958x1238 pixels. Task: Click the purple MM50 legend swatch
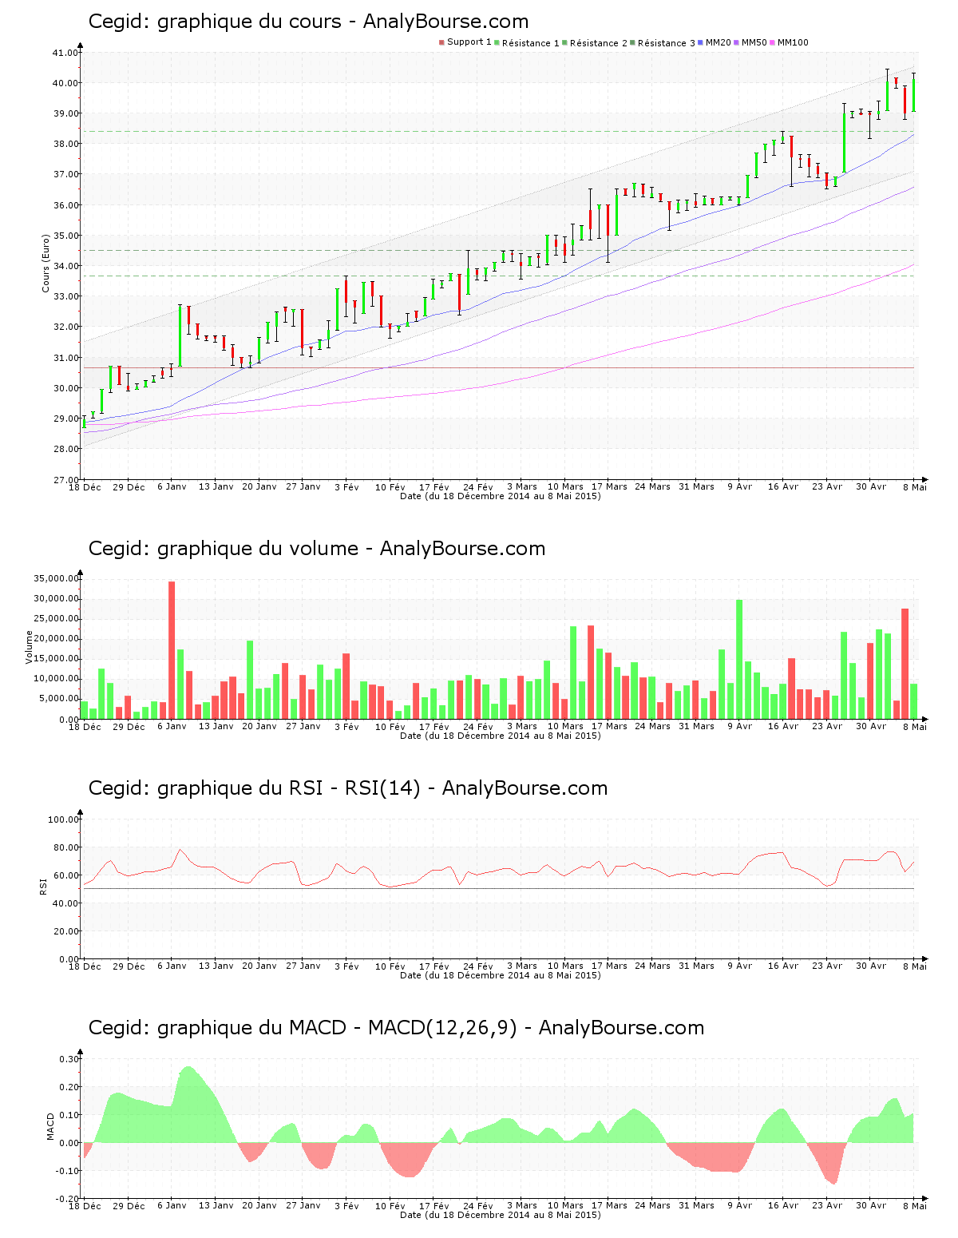point(736,42)
